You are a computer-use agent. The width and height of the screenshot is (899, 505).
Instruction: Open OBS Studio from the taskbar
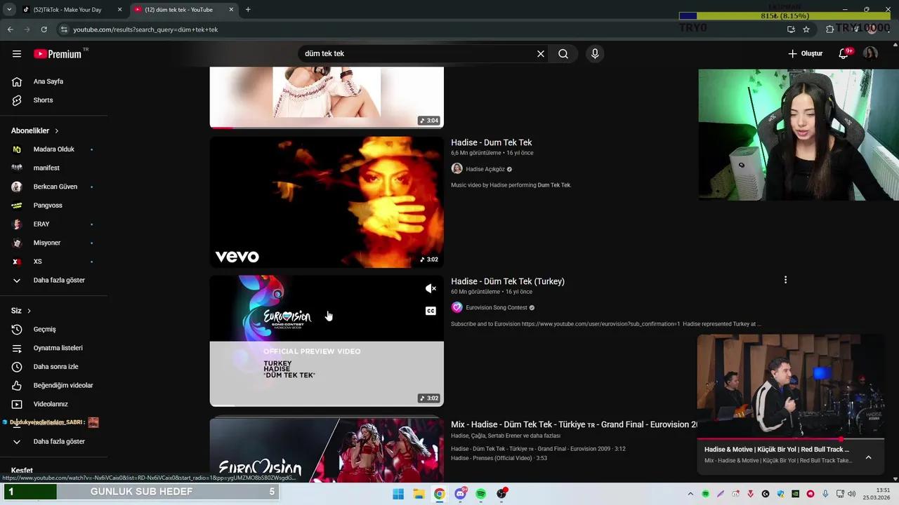(x=501, y=494)
